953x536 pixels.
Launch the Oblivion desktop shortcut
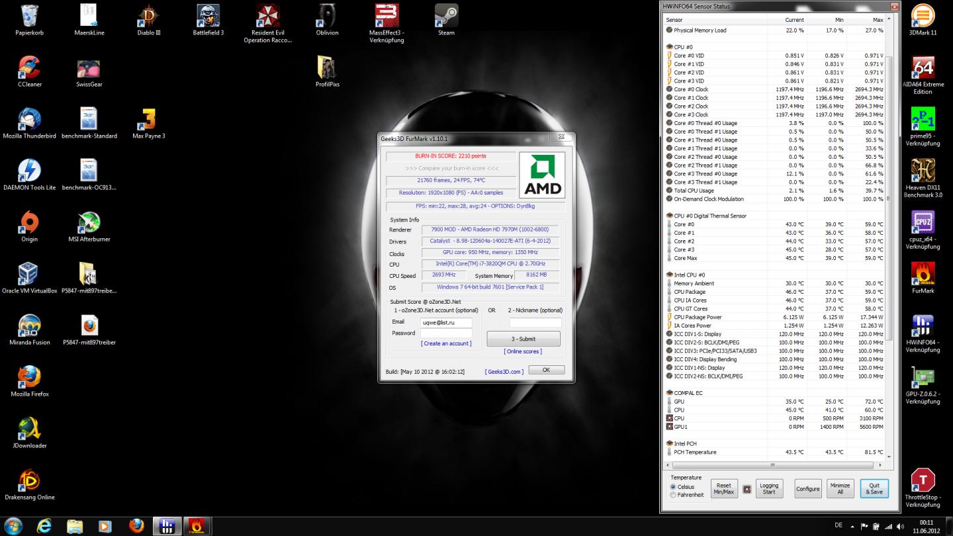coord(327,20)
